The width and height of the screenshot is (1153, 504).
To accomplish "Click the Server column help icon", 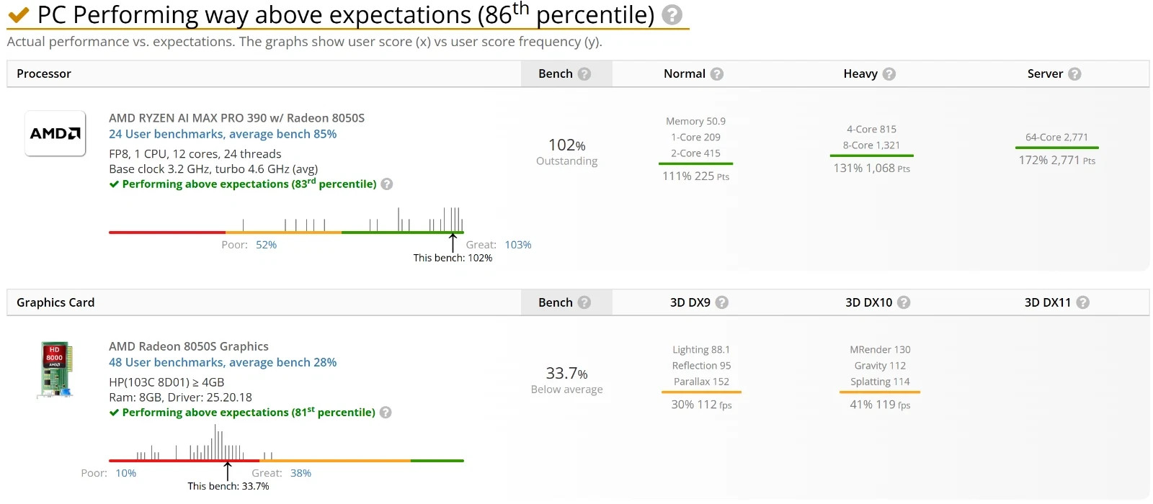I will (1074, 74).
